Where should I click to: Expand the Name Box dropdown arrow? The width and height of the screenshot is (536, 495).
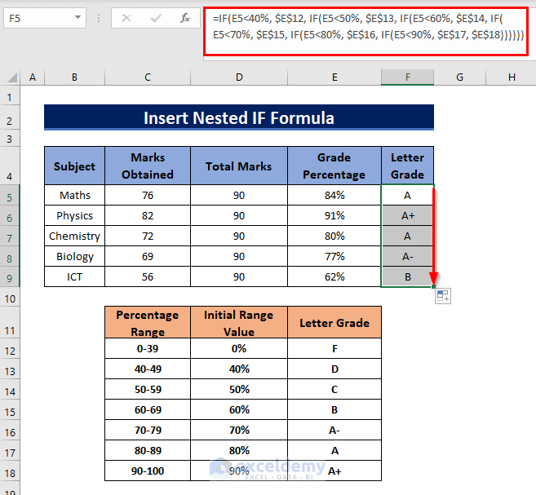click(78, 17)
